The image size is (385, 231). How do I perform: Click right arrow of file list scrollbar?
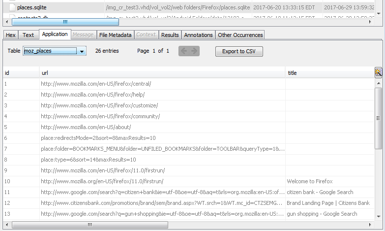click(370, 22)
